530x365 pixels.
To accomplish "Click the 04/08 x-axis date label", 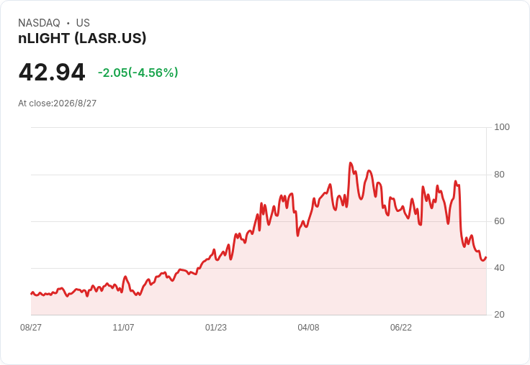I will click(308, 327).
